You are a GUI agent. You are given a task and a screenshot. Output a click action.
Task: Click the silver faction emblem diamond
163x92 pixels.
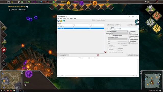150,22
